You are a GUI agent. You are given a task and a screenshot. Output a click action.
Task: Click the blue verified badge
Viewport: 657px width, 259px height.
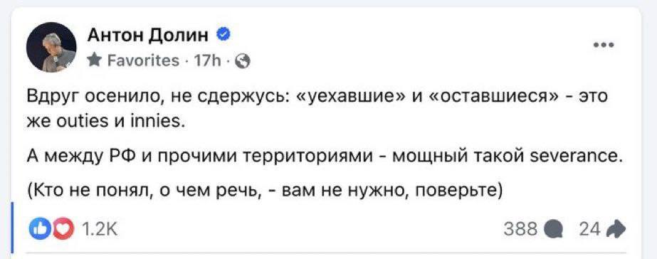tap(222, 36)
